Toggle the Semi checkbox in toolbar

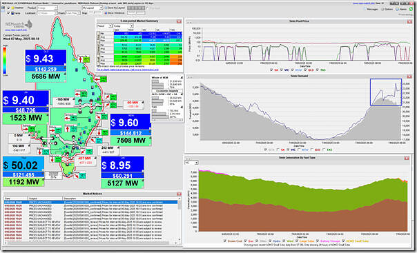(x=9, y=13)
